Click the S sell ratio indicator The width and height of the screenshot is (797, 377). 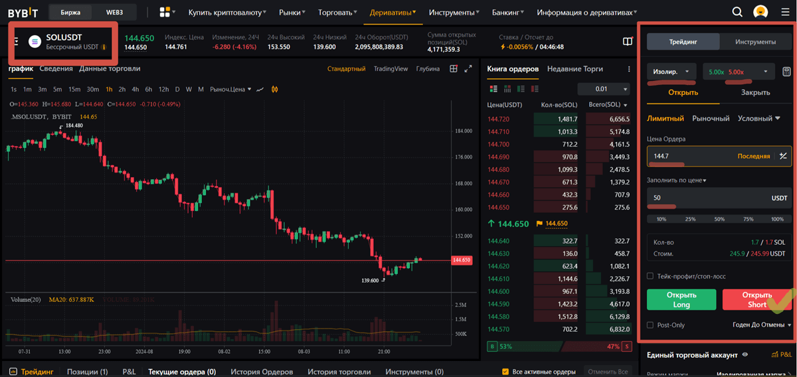[x=626, y=346]
